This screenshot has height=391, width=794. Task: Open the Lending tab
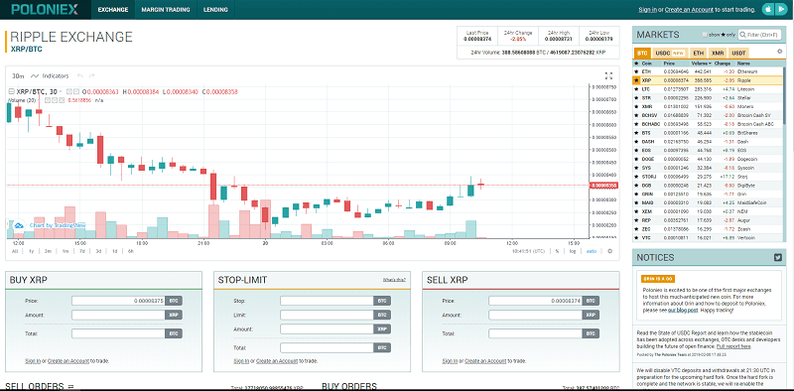coord(215,10)
